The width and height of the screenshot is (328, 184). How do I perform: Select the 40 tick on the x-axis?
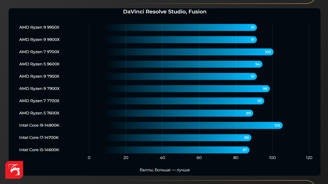162,158
